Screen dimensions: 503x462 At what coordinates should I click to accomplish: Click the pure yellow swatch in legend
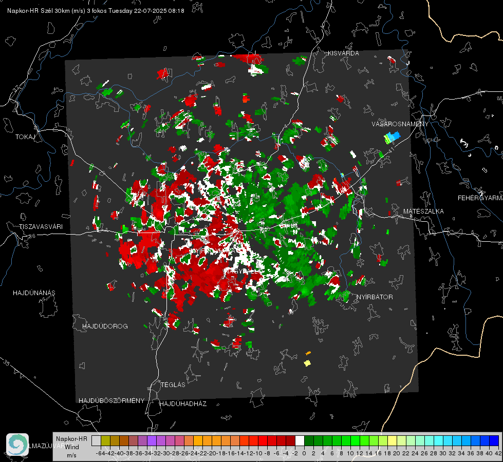392,441
